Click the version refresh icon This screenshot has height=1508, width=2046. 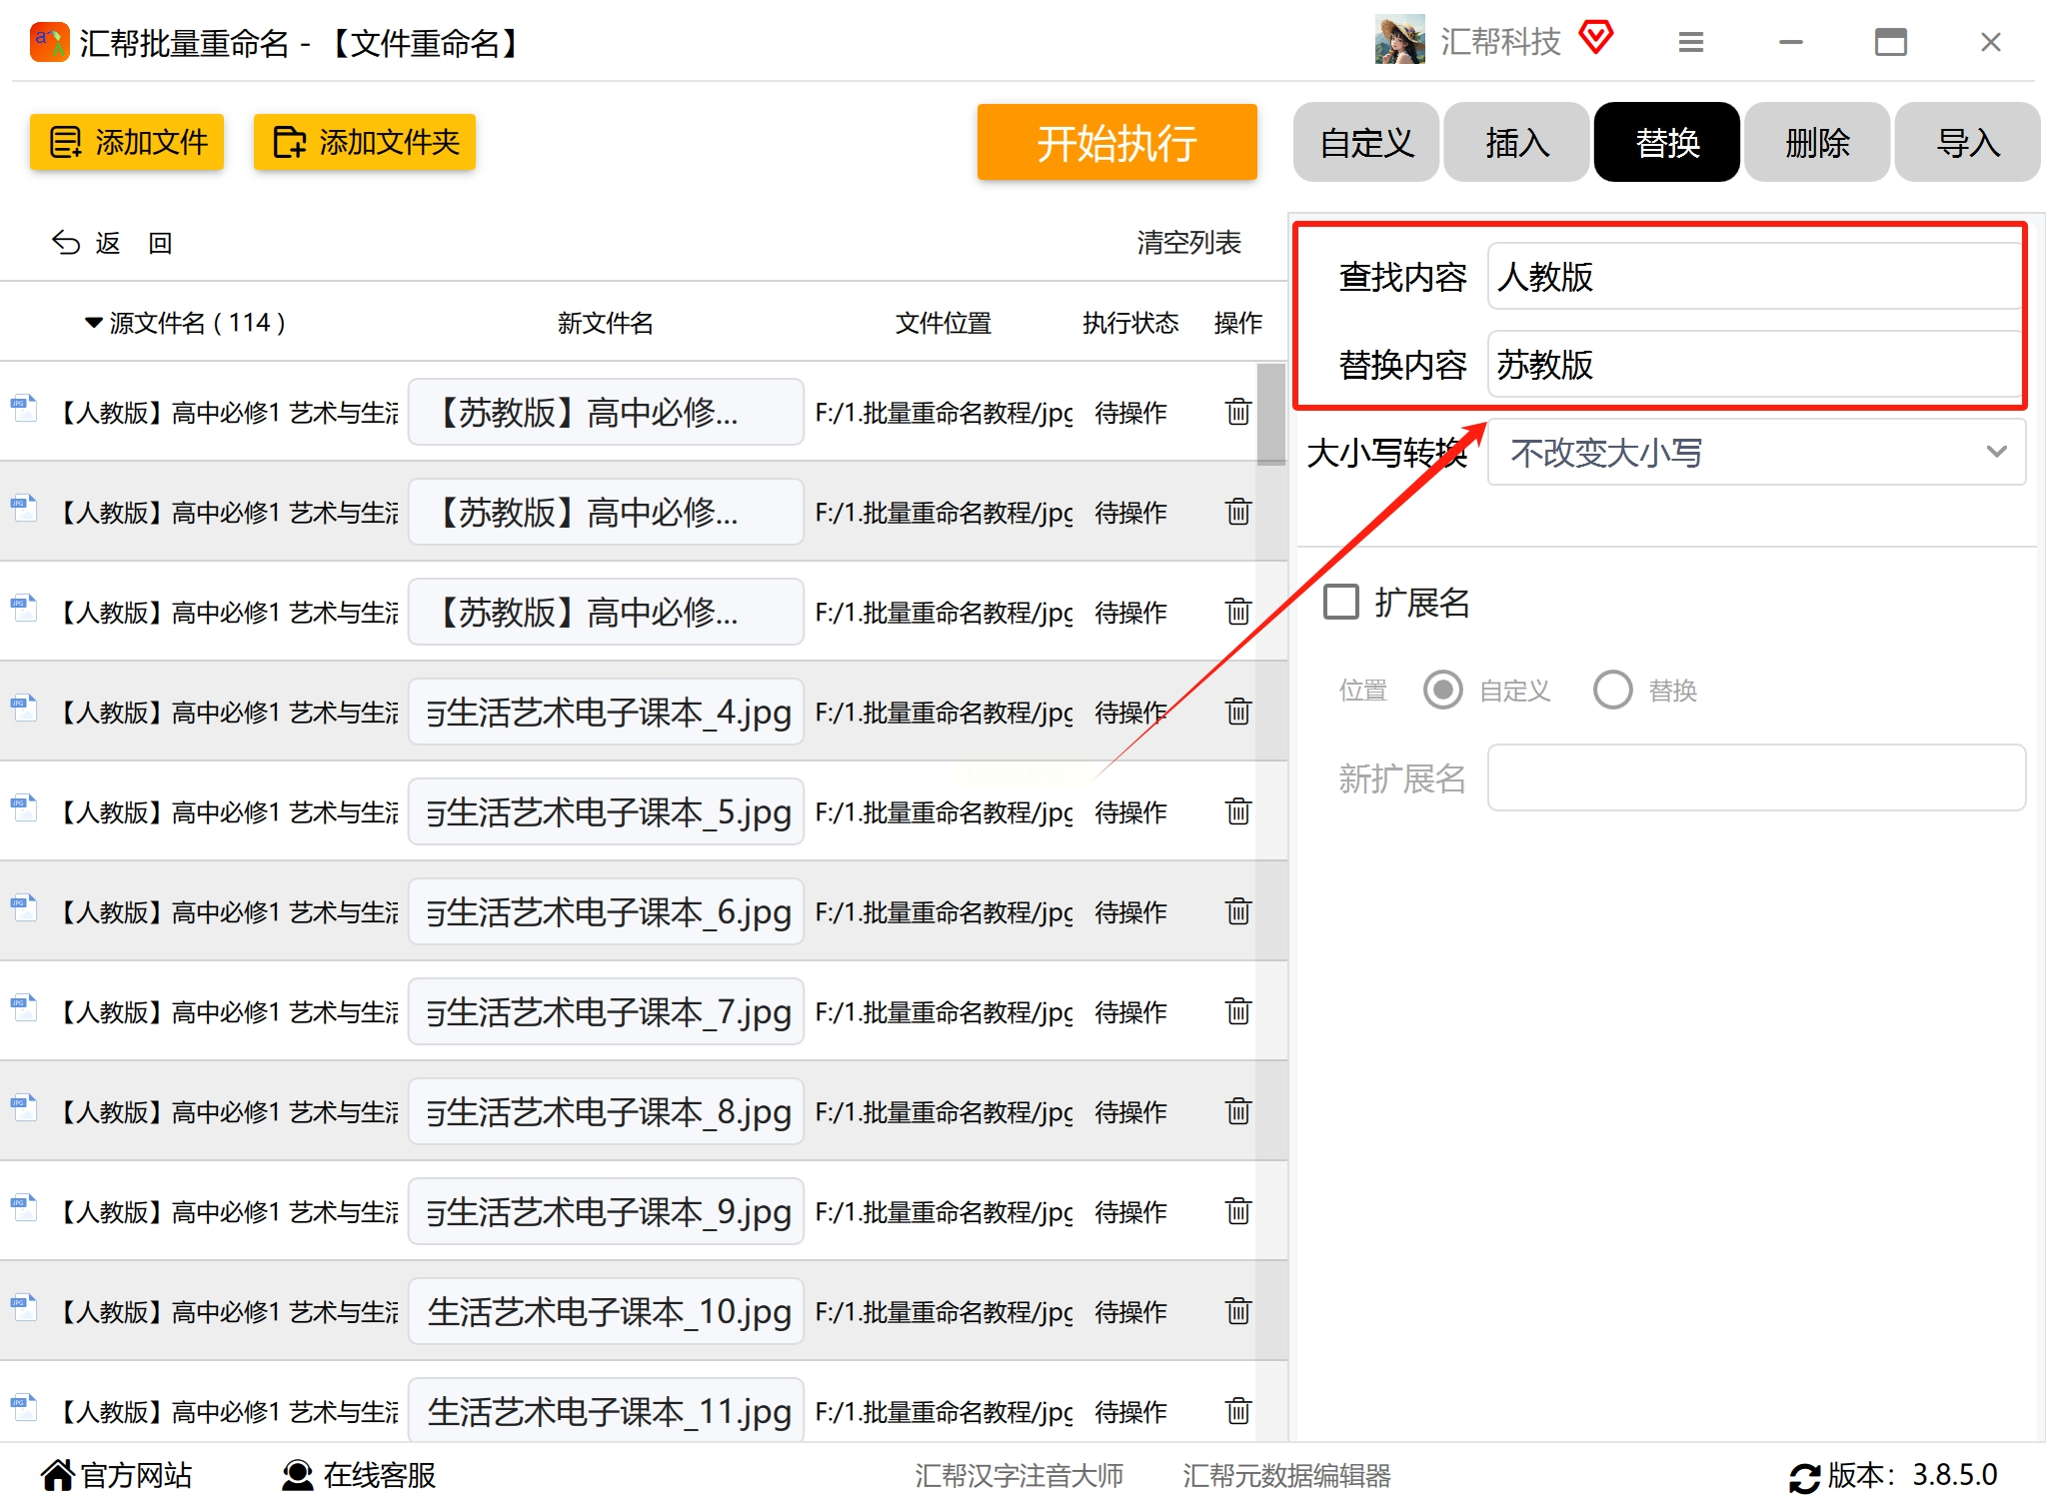(x=1804, y=1477)
